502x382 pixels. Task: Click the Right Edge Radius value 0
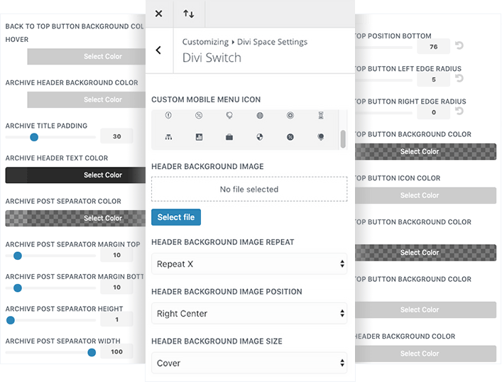pos(434,112)
